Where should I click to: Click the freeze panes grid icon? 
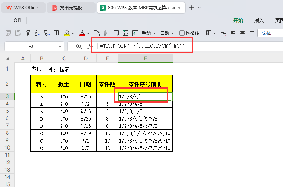coord(209,33)
